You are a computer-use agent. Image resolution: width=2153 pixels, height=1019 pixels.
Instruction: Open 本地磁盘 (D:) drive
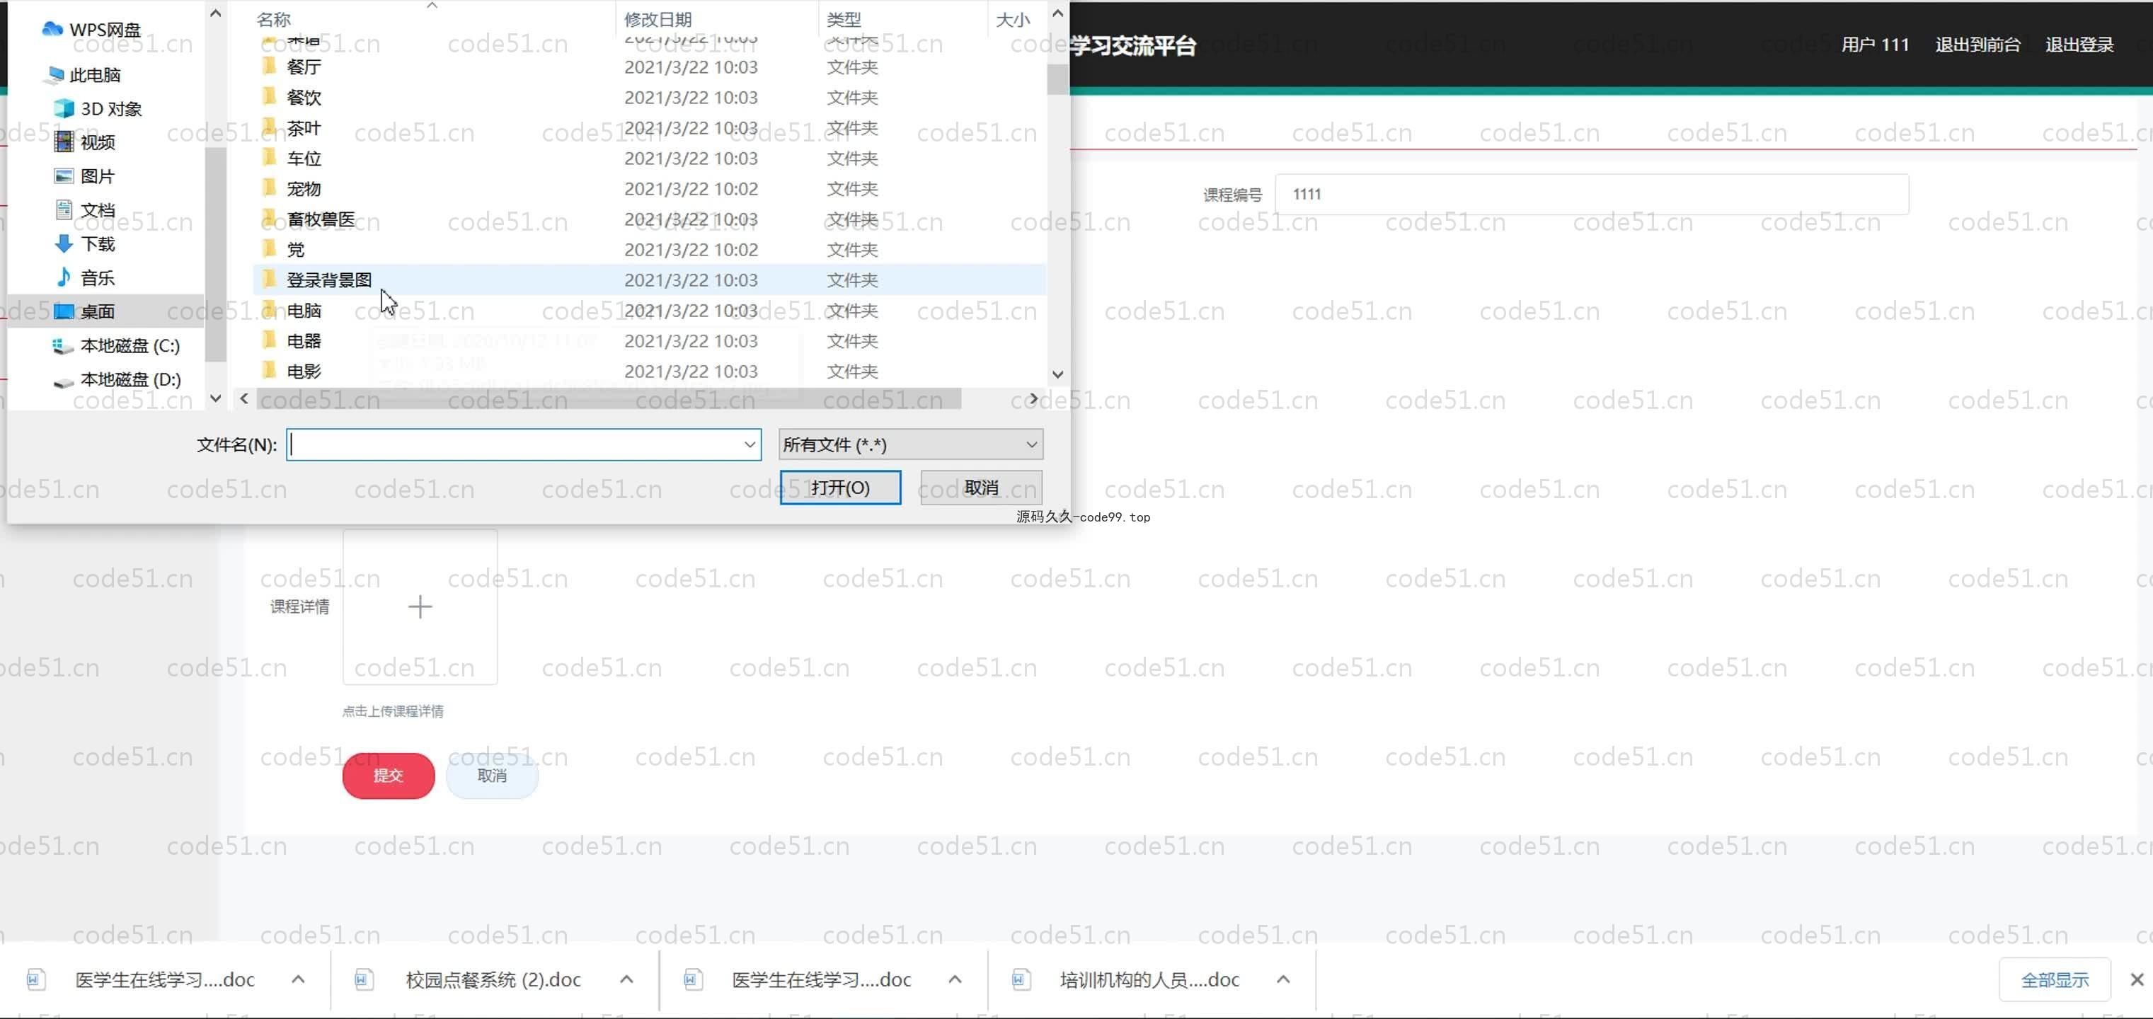117,379
